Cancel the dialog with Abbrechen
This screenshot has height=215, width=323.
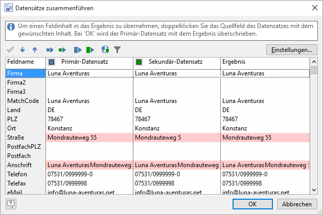(x=296, y=204)
